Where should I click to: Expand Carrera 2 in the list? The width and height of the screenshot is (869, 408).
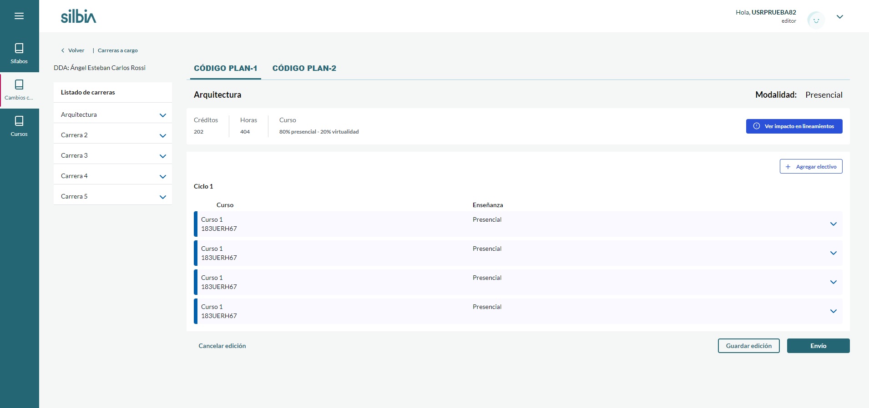tap(162, 135)
